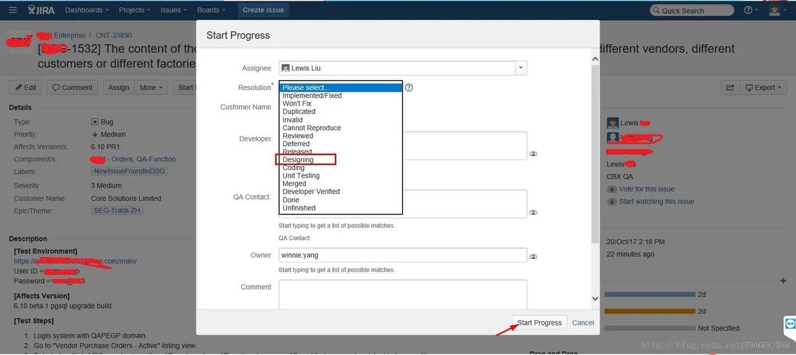Viewport: 796px width, 355px height.
Task: Select Designing in the resolution list
Action: click(298, 160)
